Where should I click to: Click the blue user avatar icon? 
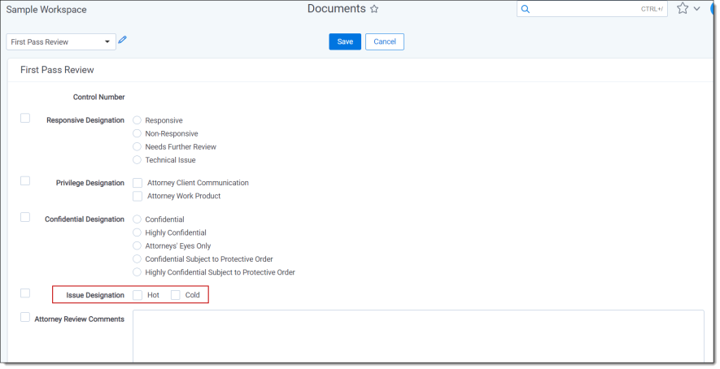click(714, 8)
